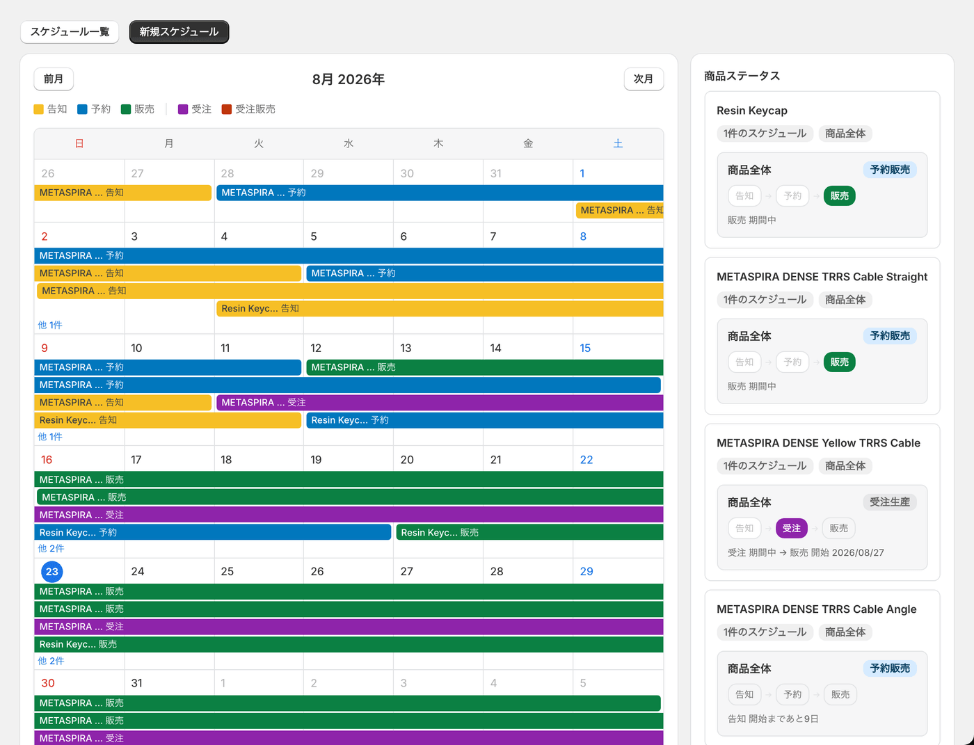Open purple METASPIRA 受注 event starting August 11
This screenshot has height=745, width=974.
(440, 403)
